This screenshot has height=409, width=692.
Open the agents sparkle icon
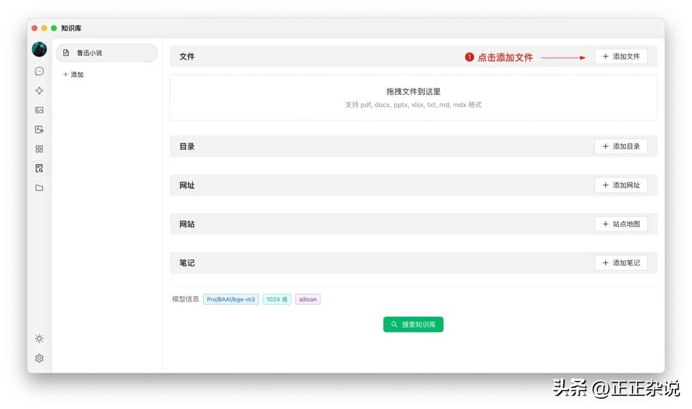pos(39,90)
